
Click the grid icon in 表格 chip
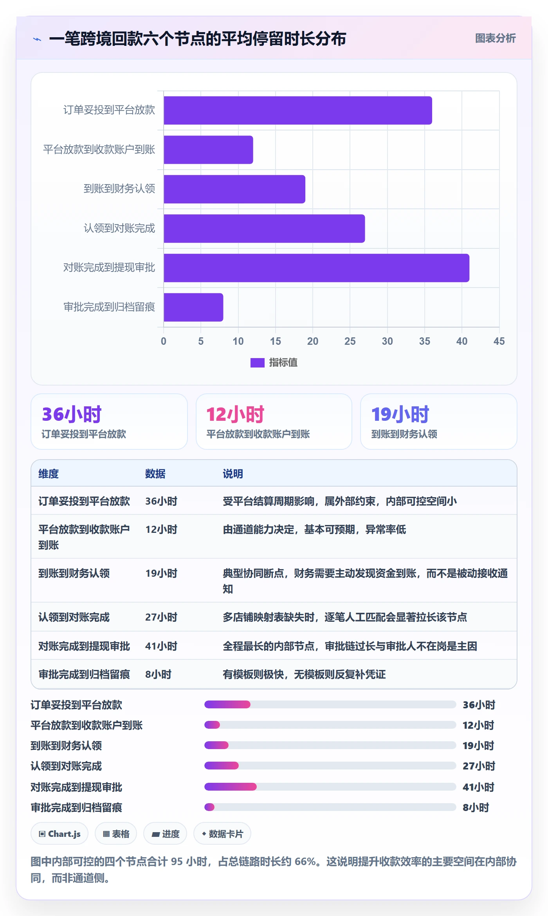click(x=106, y=834)
